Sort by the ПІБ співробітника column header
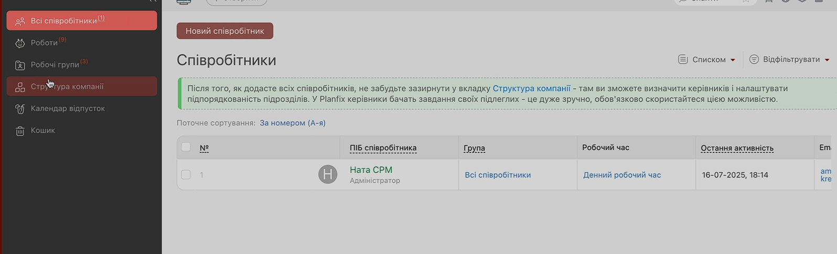The height and width of the screenshot is (254, 837). pyautogui.click(x=383, y=148)
